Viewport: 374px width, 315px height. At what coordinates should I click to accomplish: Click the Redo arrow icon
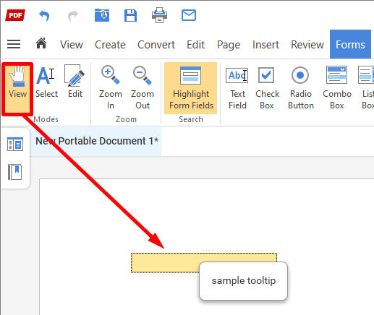(73, 16)
